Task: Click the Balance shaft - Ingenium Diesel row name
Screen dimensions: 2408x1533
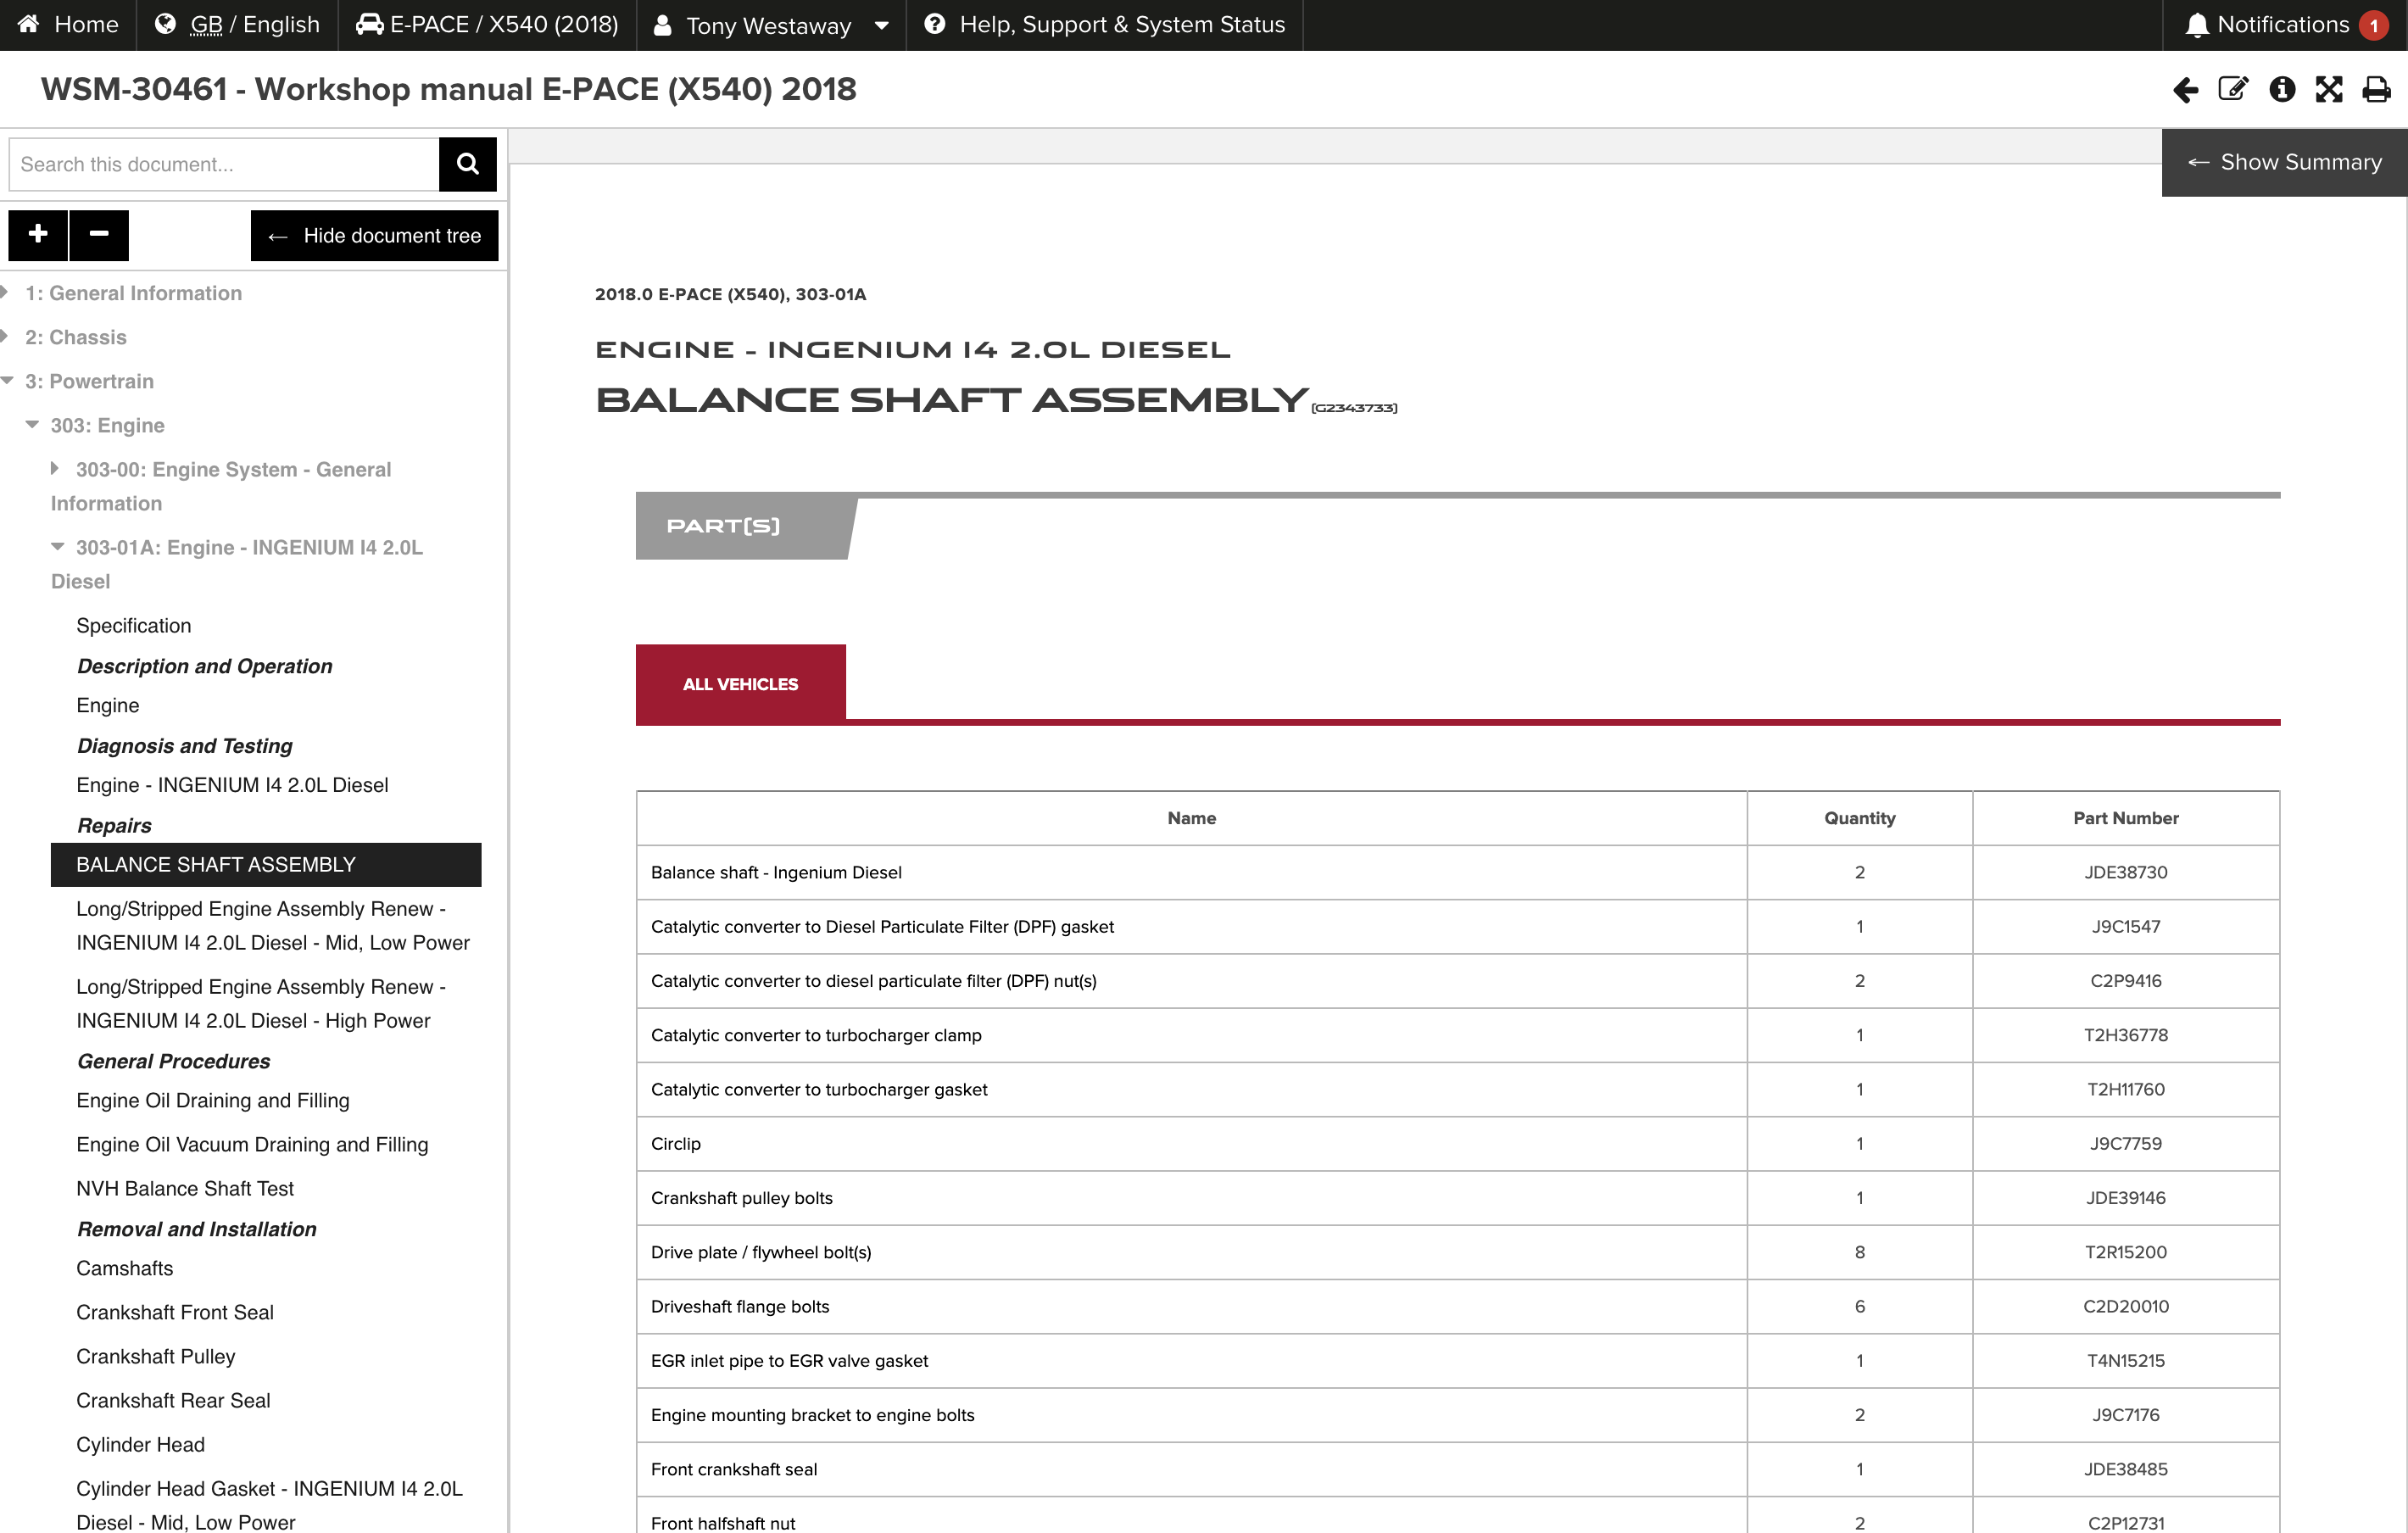Action: click(x=776, y=872)
